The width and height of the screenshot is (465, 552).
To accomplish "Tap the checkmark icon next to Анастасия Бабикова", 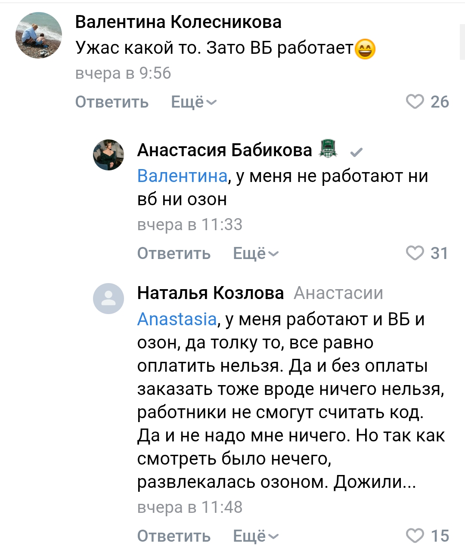I will 356,152.
